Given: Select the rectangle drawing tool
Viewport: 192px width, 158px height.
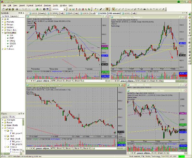Looking at the screenshot, I should click(x=138, y=9).
